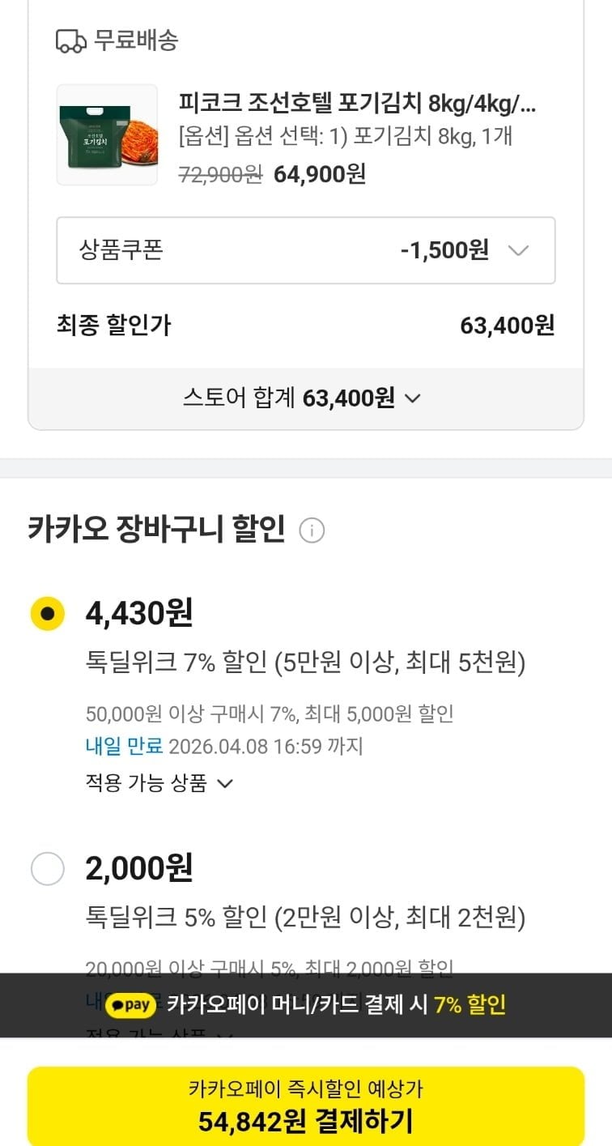Screen dimensions: 612x1146
Task: Expand 적용 가능 상품 under the 7% coupon
Action: pyautogui.click(x=159, y=783)
